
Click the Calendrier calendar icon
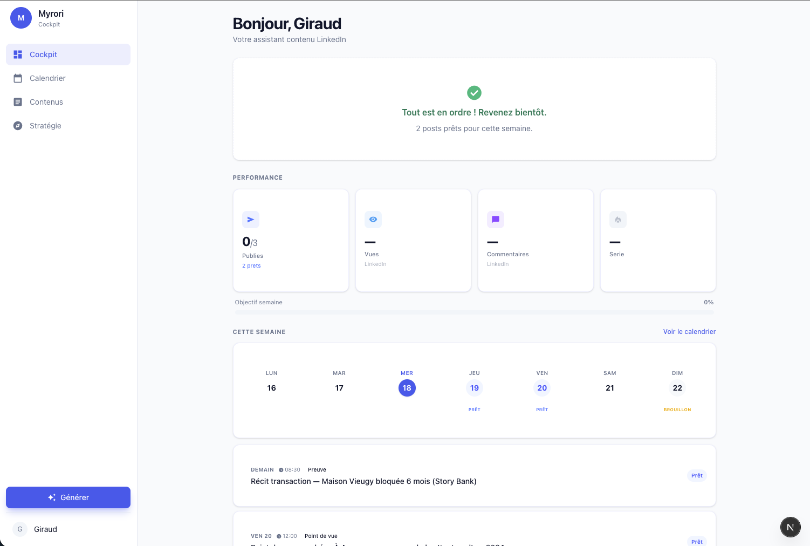point(18,78)
